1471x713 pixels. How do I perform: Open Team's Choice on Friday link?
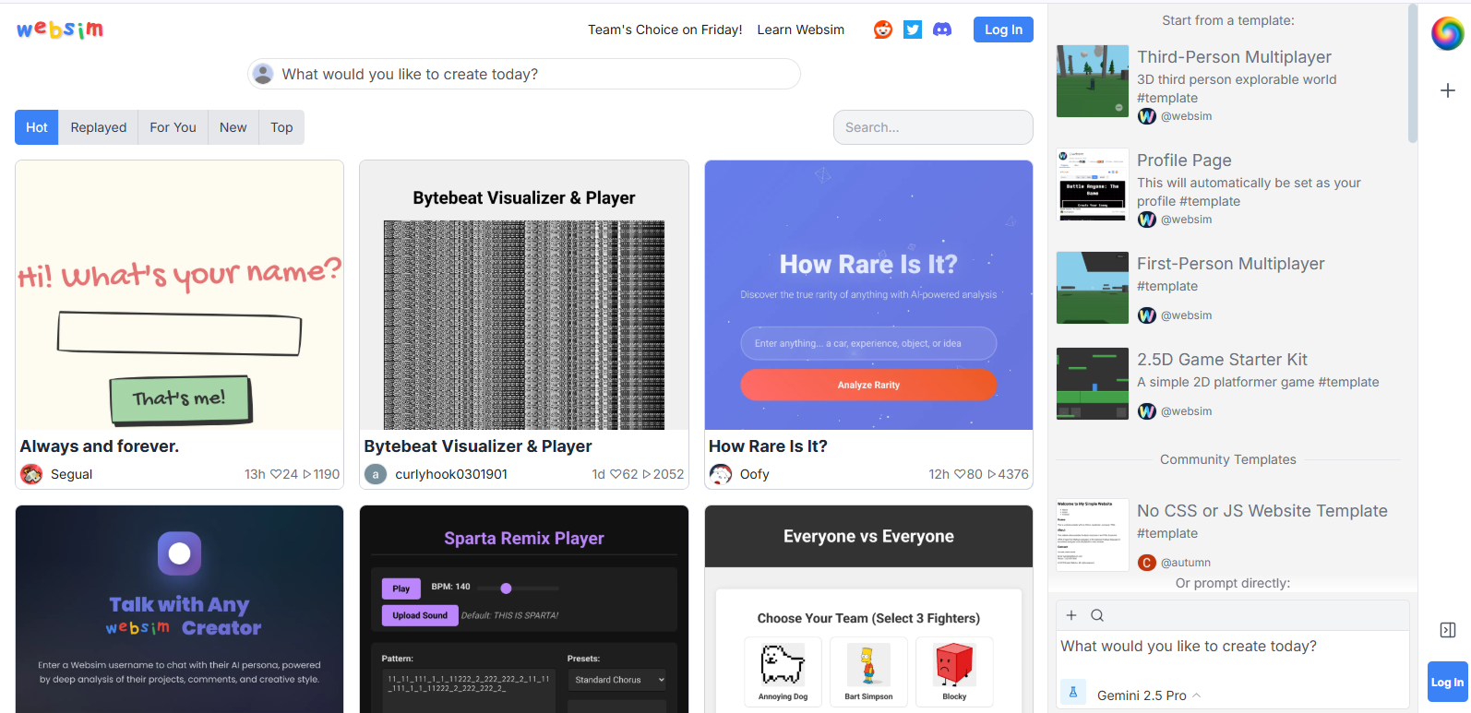pos(665,30)
